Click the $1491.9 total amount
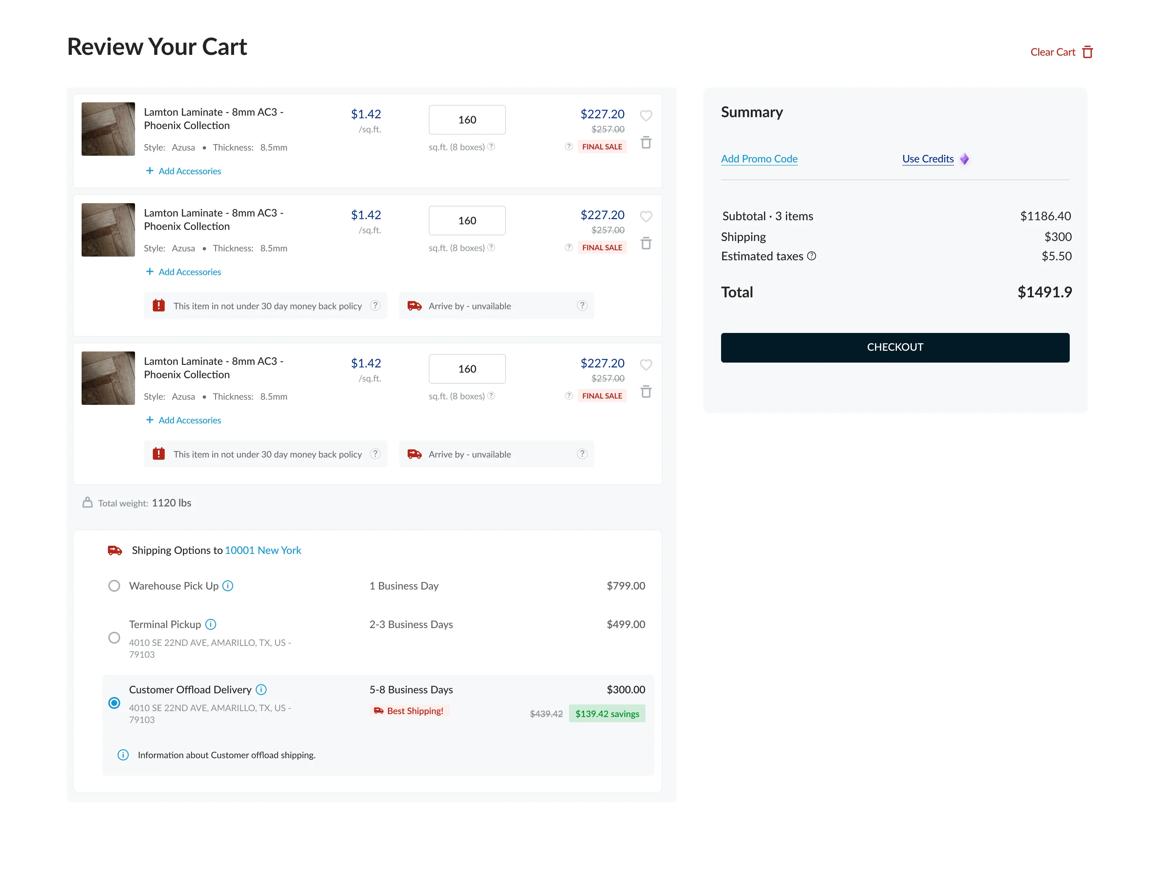 pos(1045,292)
